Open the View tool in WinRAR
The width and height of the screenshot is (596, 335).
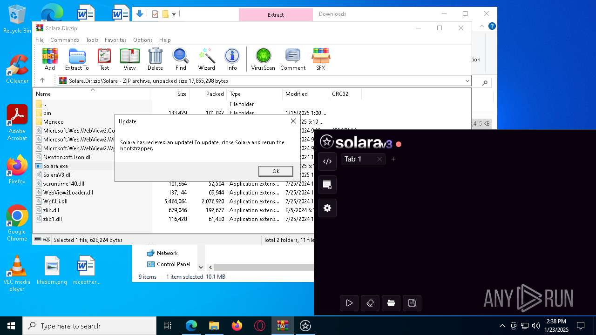(129, 59)
